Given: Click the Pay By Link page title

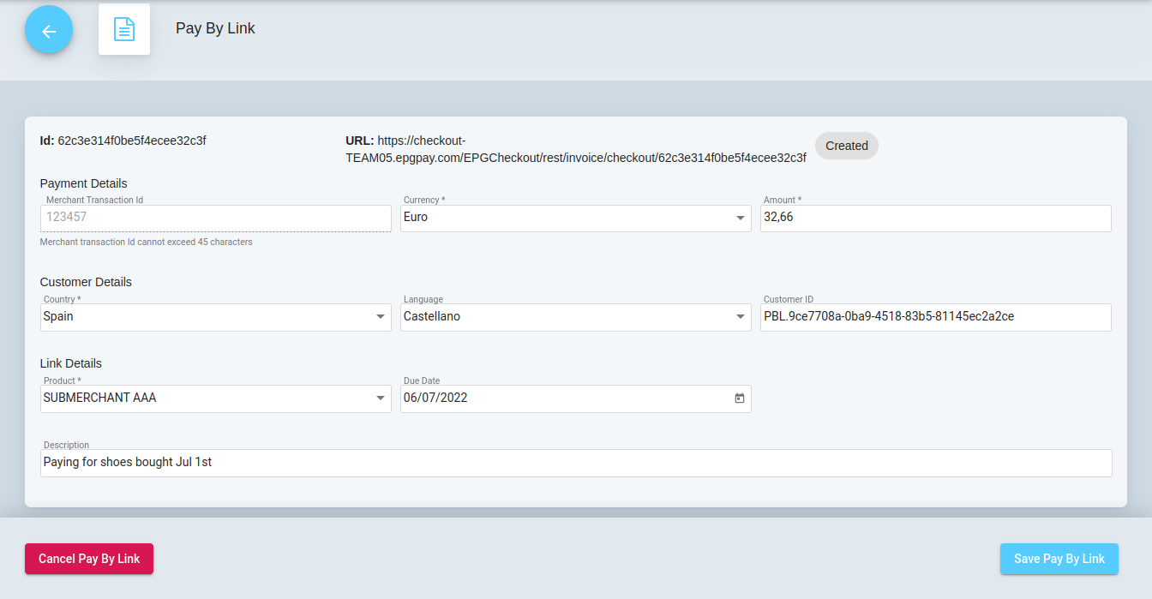Looking at the screenshot, I should [x=215, y=28].
